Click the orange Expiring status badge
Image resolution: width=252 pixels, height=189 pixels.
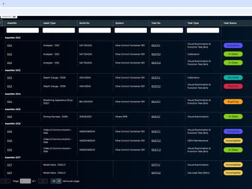[x=233, y=102]
